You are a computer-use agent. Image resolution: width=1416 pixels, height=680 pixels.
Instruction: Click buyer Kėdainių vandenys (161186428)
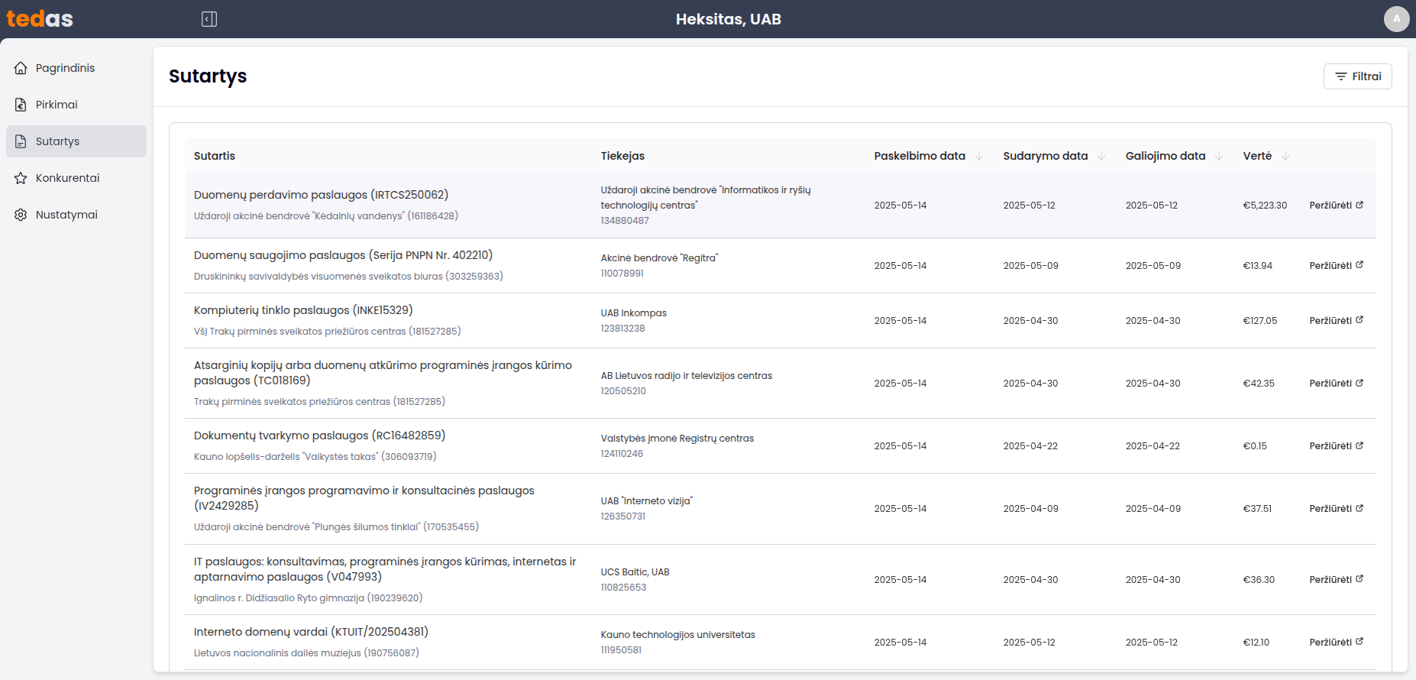(x=326, y=216)
